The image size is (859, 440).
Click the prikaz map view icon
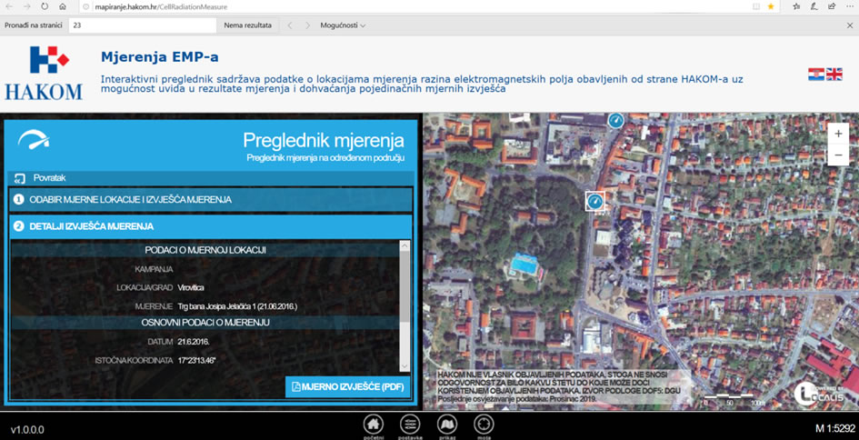446,424
